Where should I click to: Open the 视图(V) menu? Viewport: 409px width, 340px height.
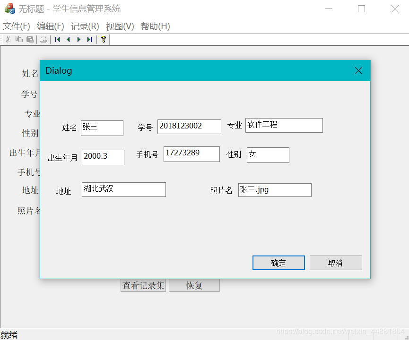pyautogui.click(x=120, y=26)
